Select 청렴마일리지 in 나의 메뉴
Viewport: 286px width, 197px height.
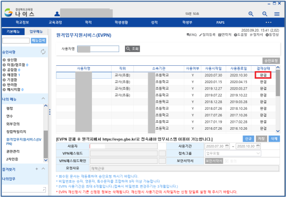(x=16, y=132)
